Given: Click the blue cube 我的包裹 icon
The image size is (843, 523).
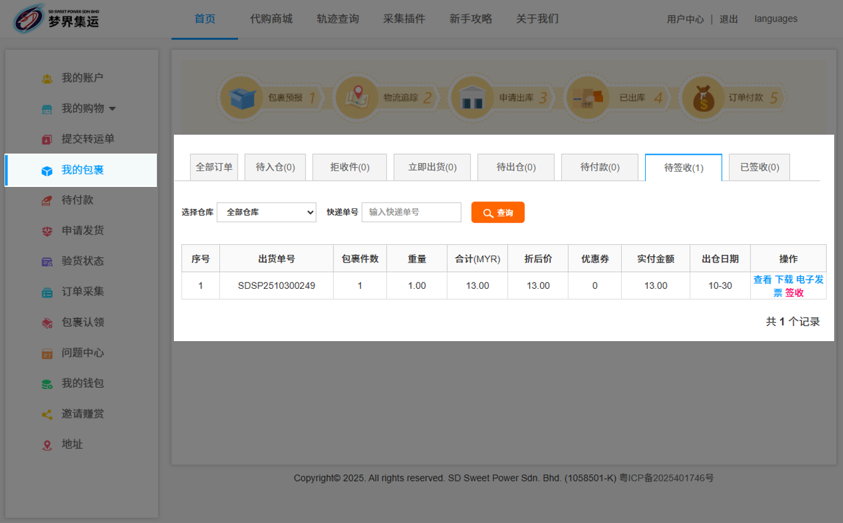Looking at the screenshot, I should coord(47,171).
